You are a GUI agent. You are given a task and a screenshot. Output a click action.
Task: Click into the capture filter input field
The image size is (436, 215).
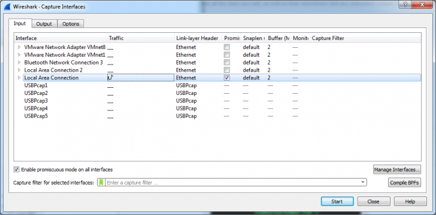(x=232, y=183)
